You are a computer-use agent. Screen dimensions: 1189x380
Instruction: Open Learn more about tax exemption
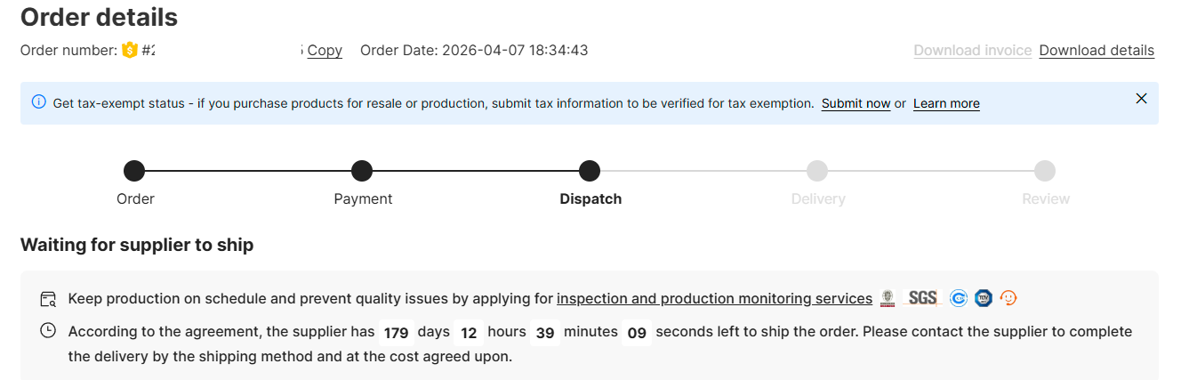point(946,103)
